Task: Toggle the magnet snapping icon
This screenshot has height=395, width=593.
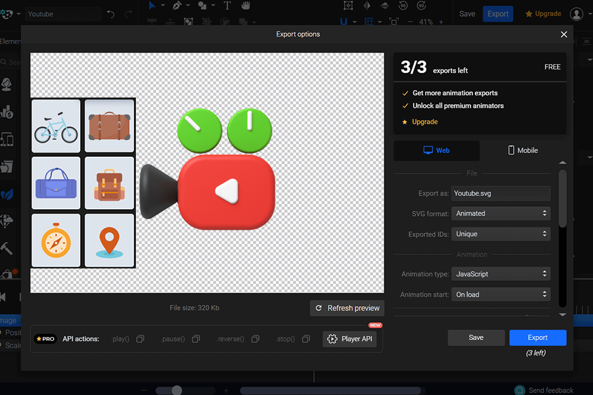Action: [343, 22]
